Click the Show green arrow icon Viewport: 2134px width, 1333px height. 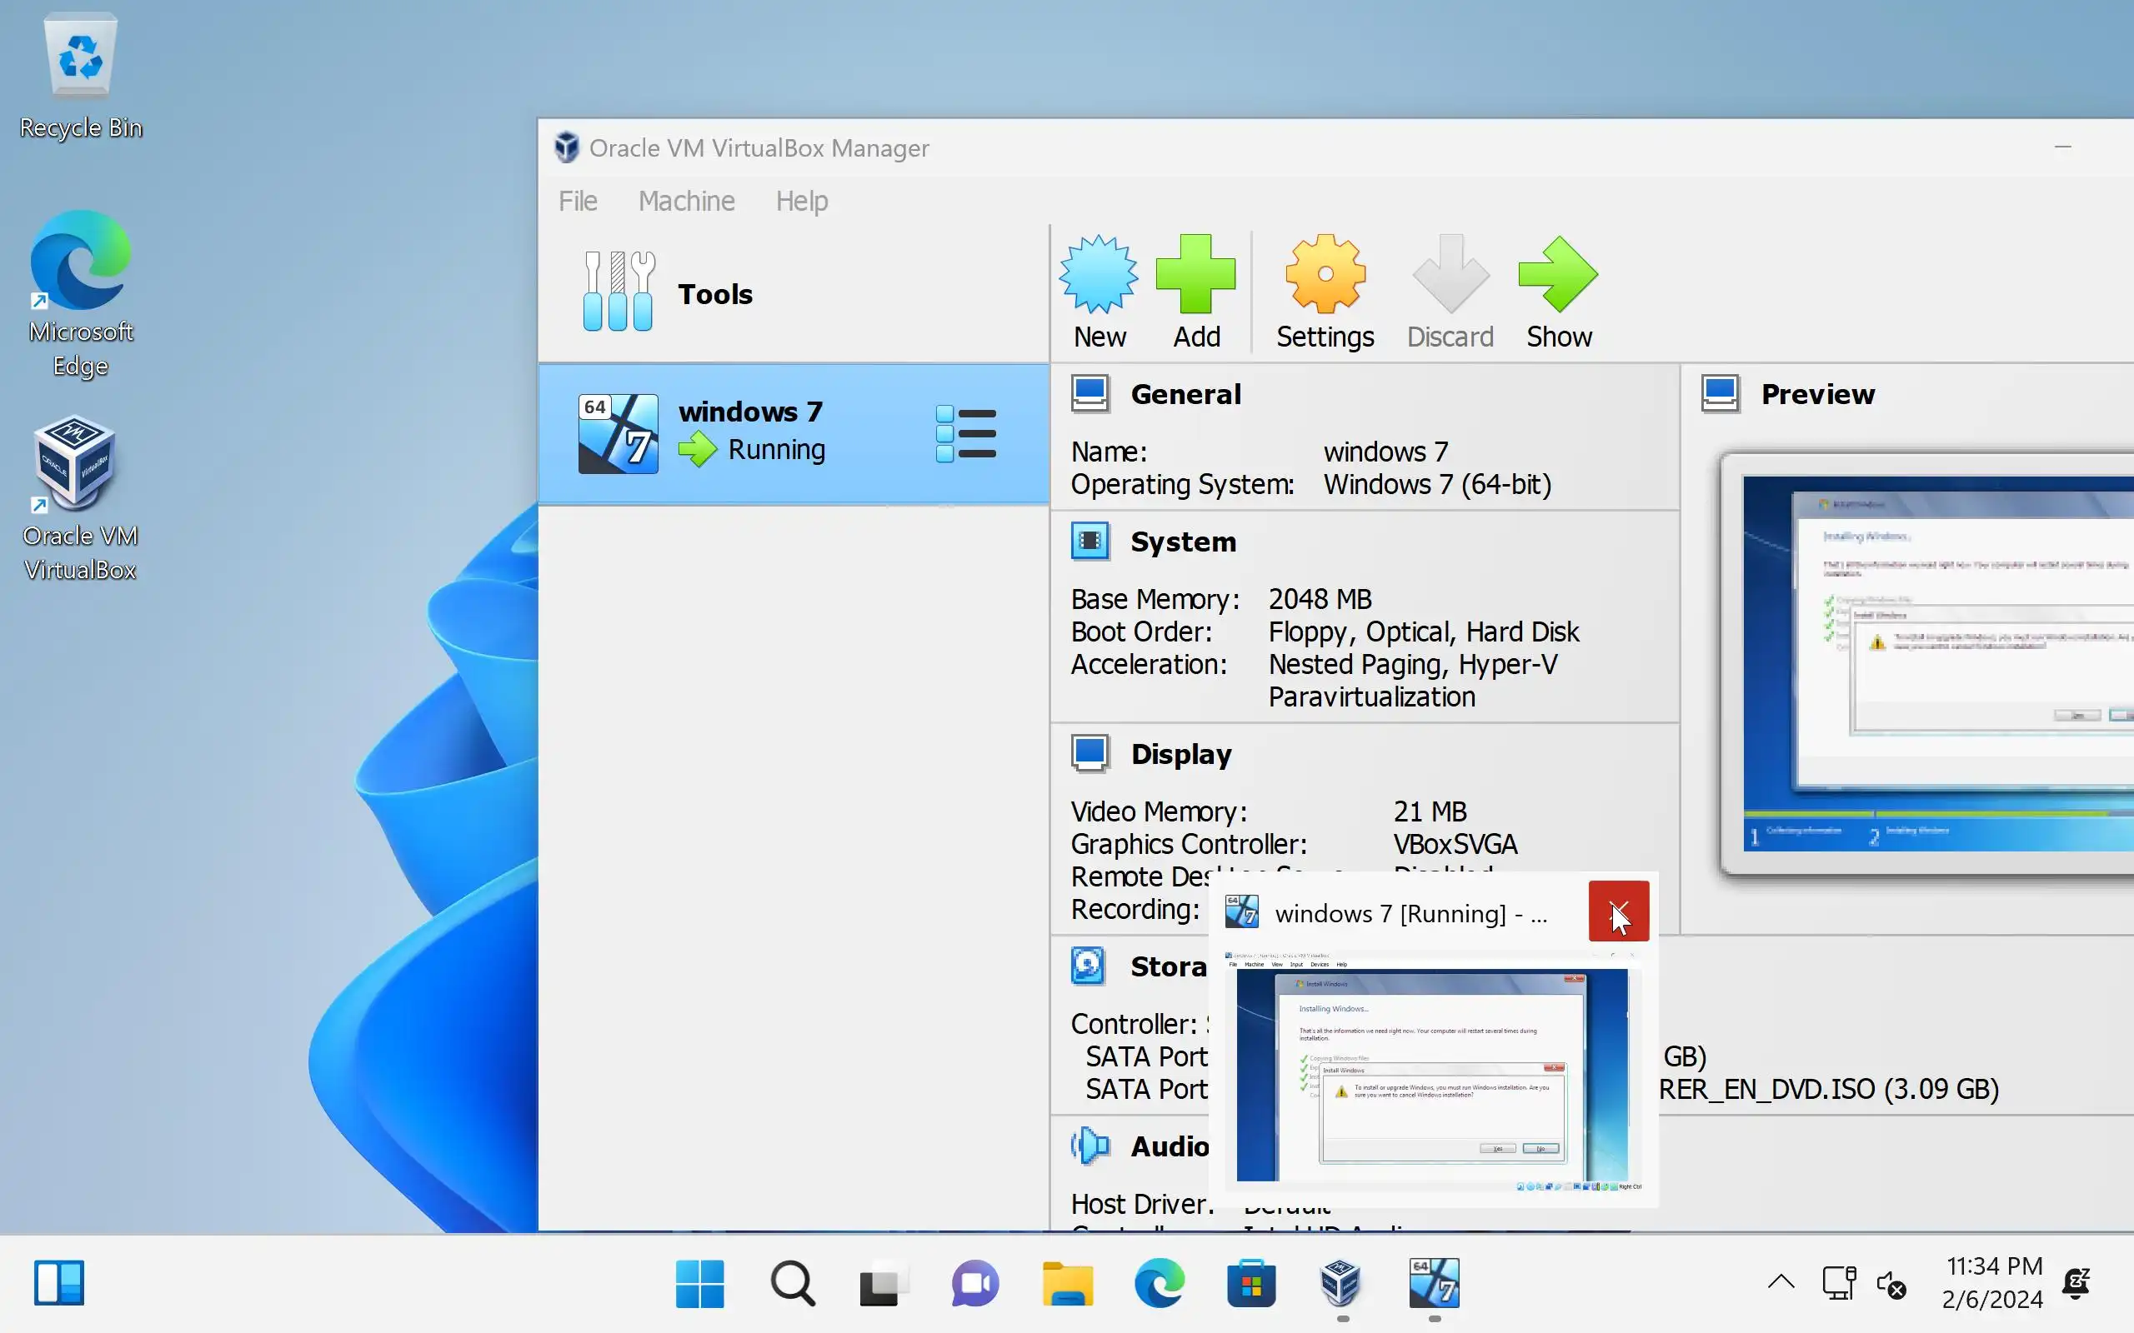click(x=1558, y=275)
